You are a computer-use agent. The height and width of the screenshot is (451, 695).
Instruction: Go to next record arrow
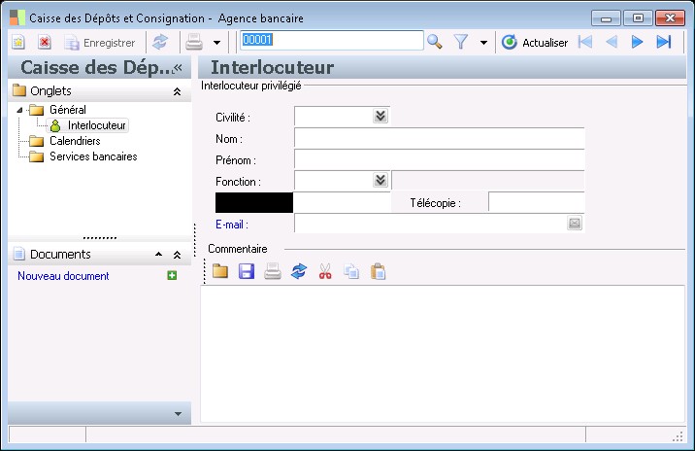638,42
